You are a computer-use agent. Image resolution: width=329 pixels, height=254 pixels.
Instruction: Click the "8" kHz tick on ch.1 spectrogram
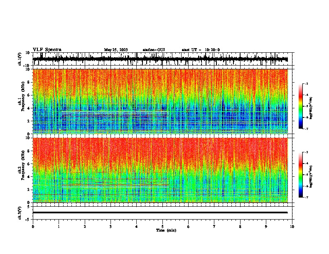(x=29, y=82)
